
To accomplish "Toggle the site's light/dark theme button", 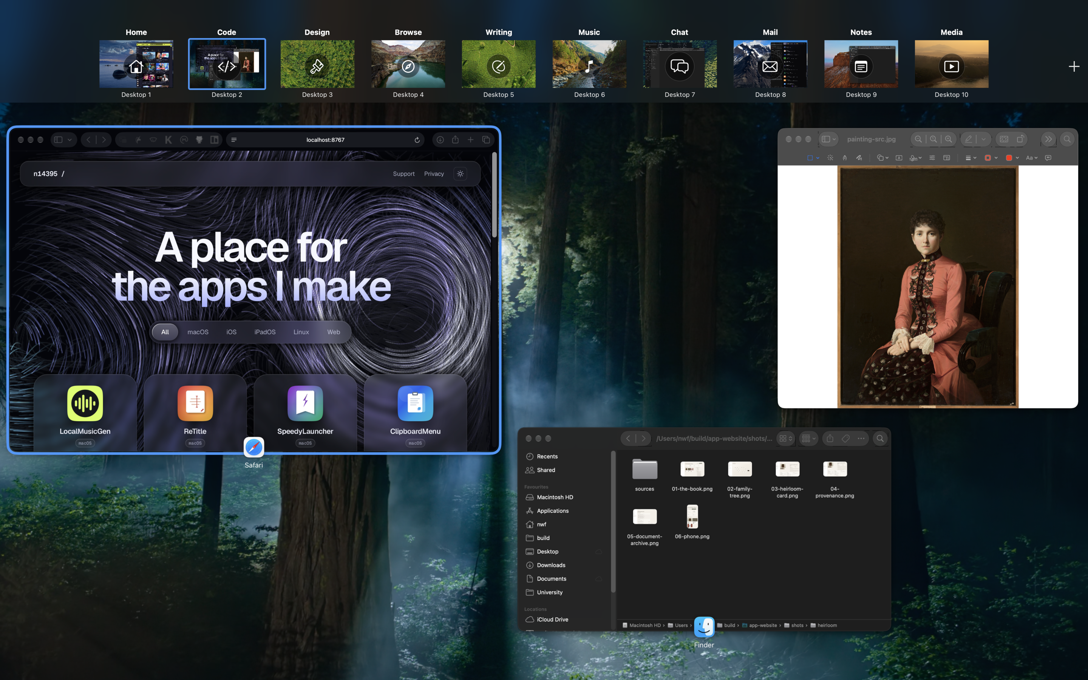I will pos(460,174).
